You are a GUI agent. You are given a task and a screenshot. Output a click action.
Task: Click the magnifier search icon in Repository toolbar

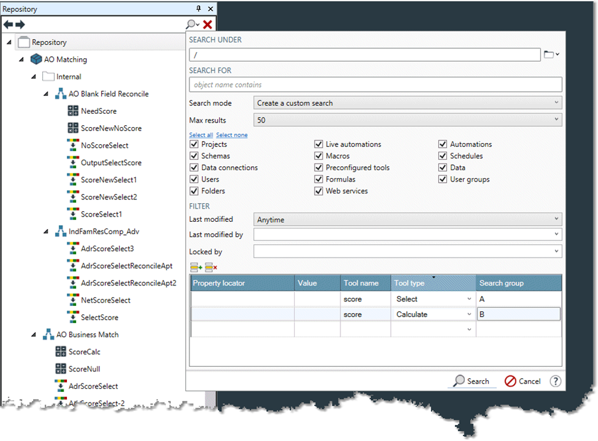tap(191, 24)
